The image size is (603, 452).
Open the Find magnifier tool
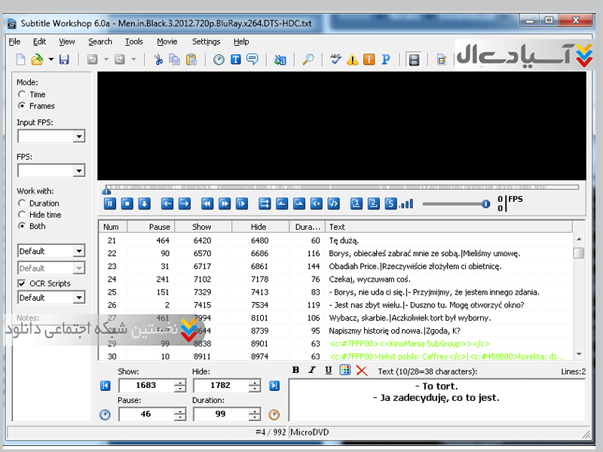pos(308,60)
